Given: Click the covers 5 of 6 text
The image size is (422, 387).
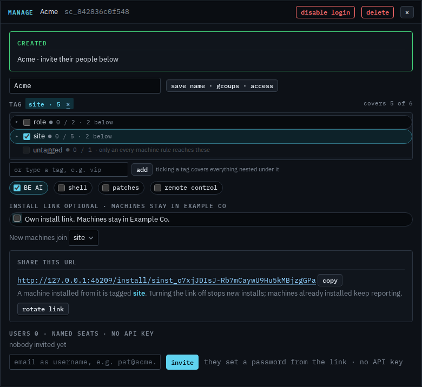Looking at the screenshot, I should (388, 104).
